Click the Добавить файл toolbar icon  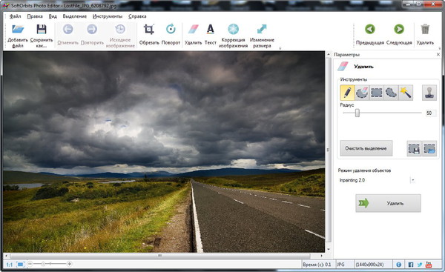pyautogui.click(x=18, y=30)
